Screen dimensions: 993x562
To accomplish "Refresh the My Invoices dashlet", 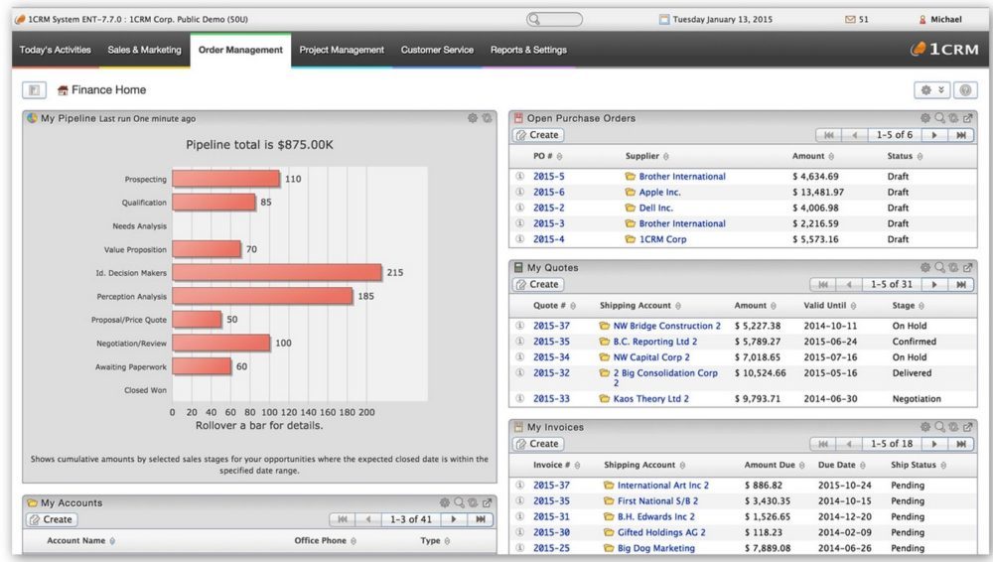I will coord(953,427).
